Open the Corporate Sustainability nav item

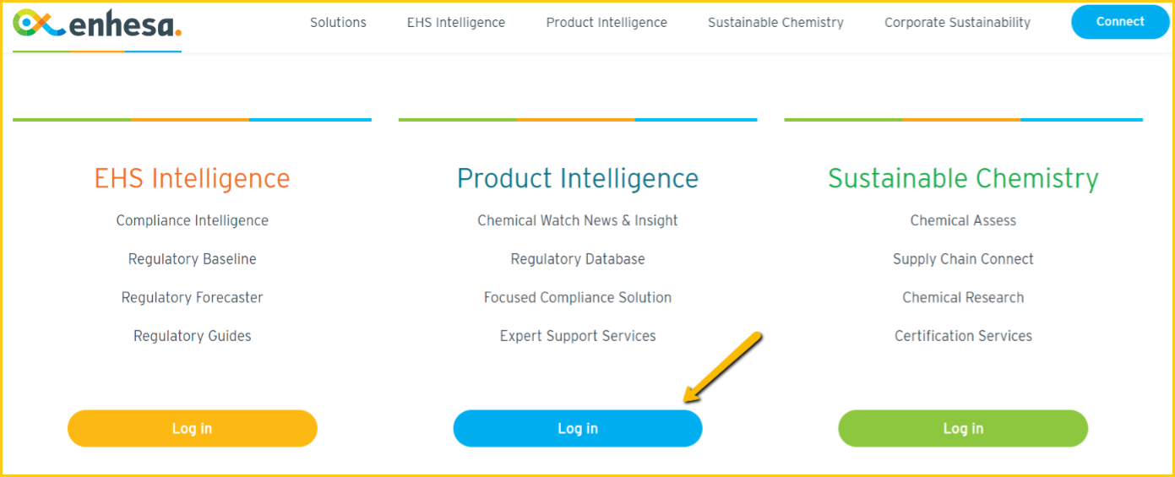pos(957,23)
